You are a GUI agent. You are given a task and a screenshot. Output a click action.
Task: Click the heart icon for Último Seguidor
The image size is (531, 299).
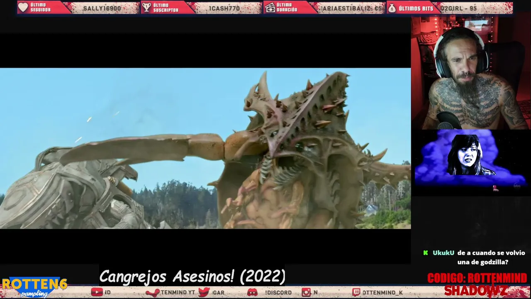click(23, 7)
